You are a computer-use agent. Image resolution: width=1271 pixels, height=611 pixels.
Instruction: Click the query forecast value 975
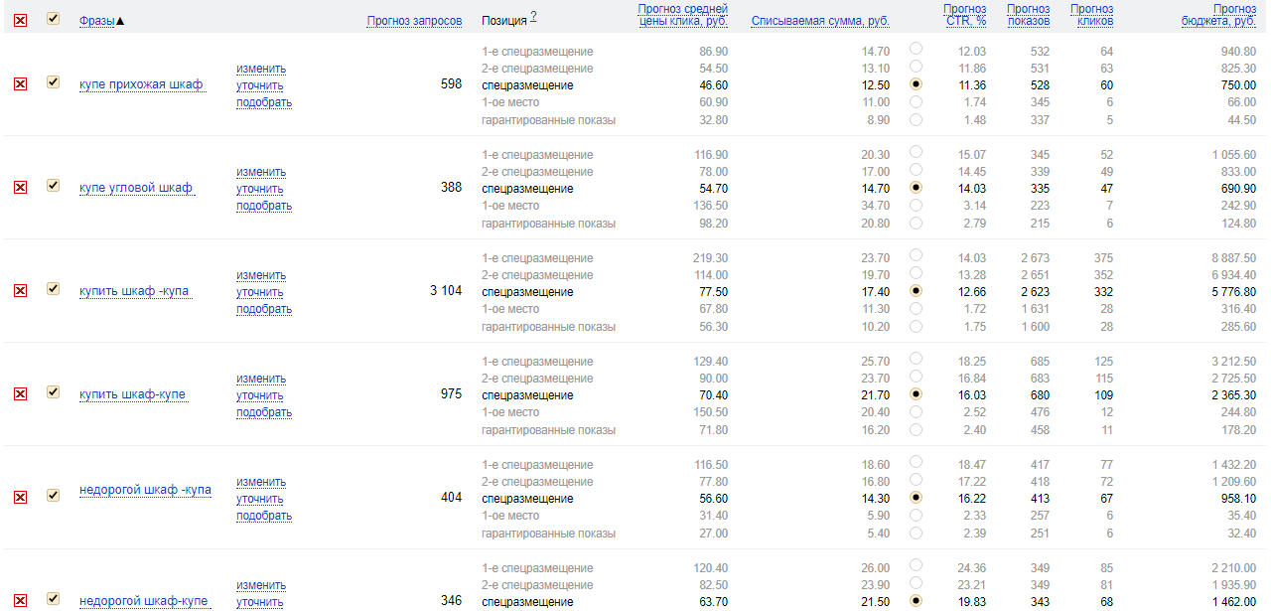(451, 394)
